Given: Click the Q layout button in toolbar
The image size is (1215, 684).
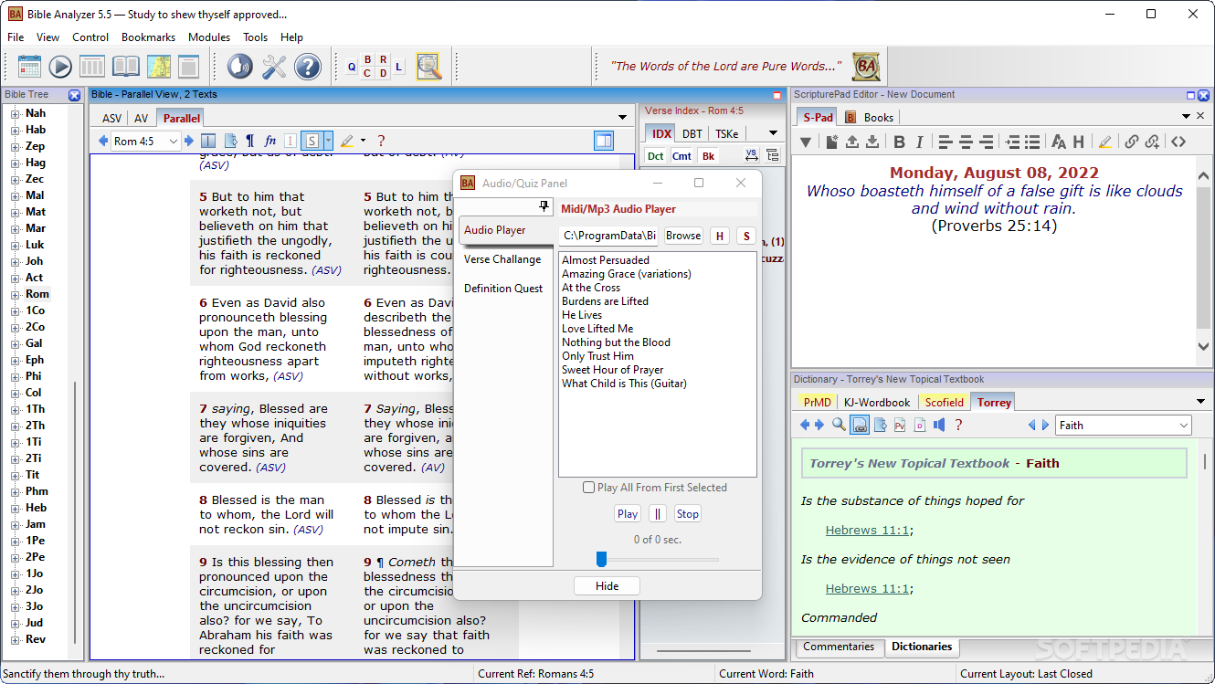Looking at the screenshot, I should coord(352,68).
